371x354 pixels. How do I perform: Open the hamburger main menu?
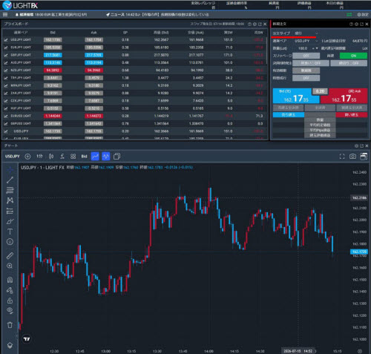(x=5, y=15)
